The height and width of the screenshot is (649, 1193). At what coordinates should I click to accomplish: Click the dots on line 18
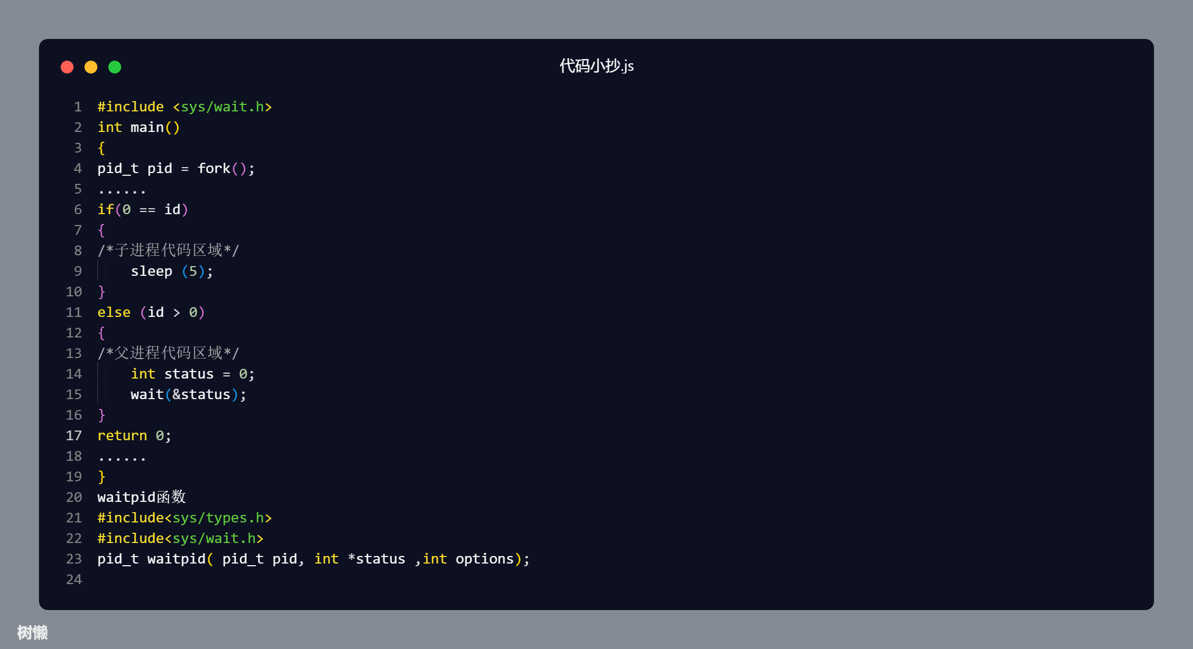pos(122,459)
